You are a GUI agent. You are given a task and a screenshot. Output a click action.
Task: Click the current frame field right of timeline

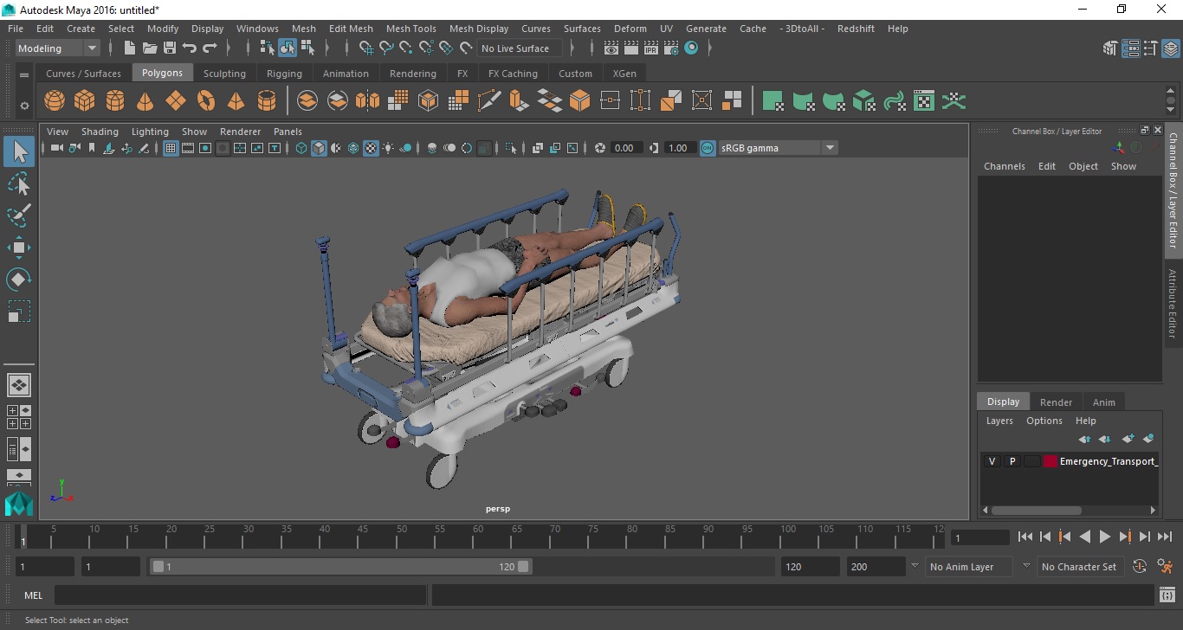979,537
